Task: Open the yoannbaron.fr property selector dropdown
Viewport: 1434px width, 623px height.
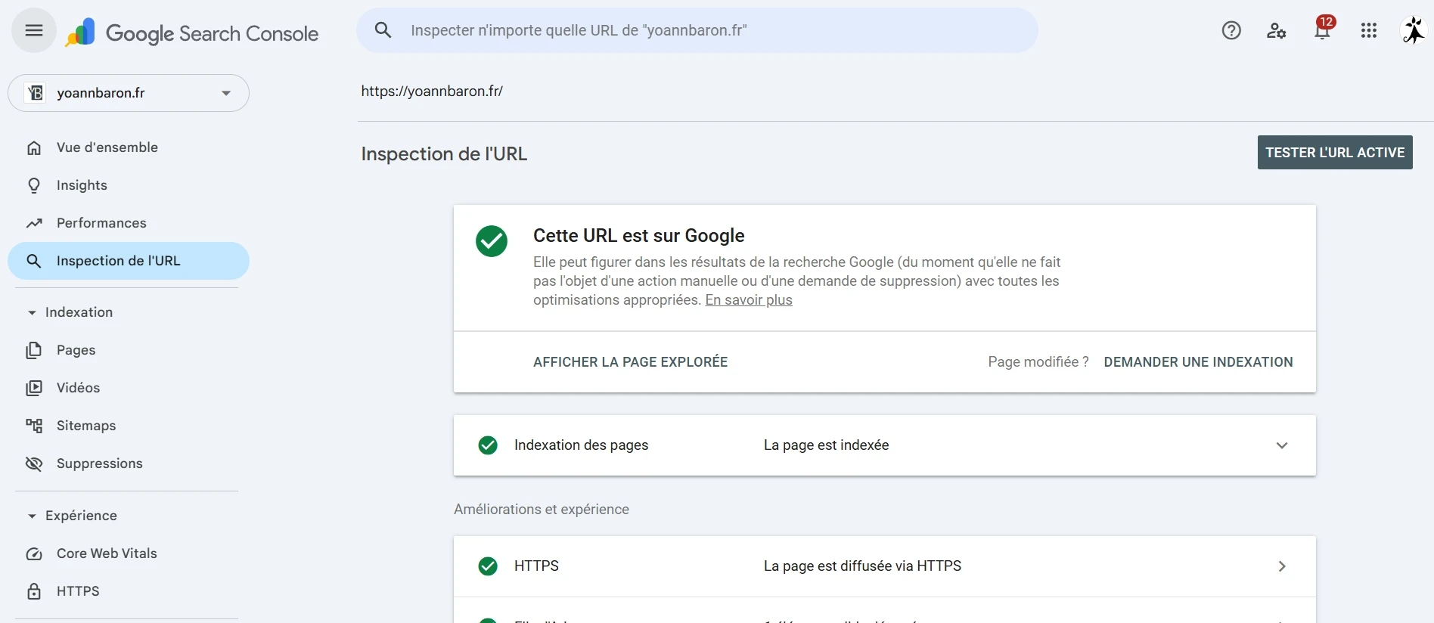Action: click(x=129, y=93)
